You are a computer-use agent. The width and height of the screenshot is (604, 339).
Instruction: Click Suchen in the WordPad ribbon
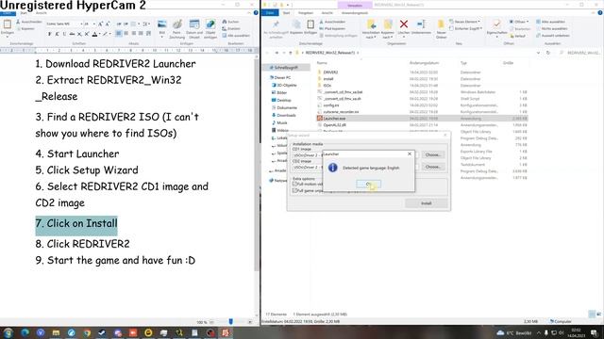coord(231,22)
